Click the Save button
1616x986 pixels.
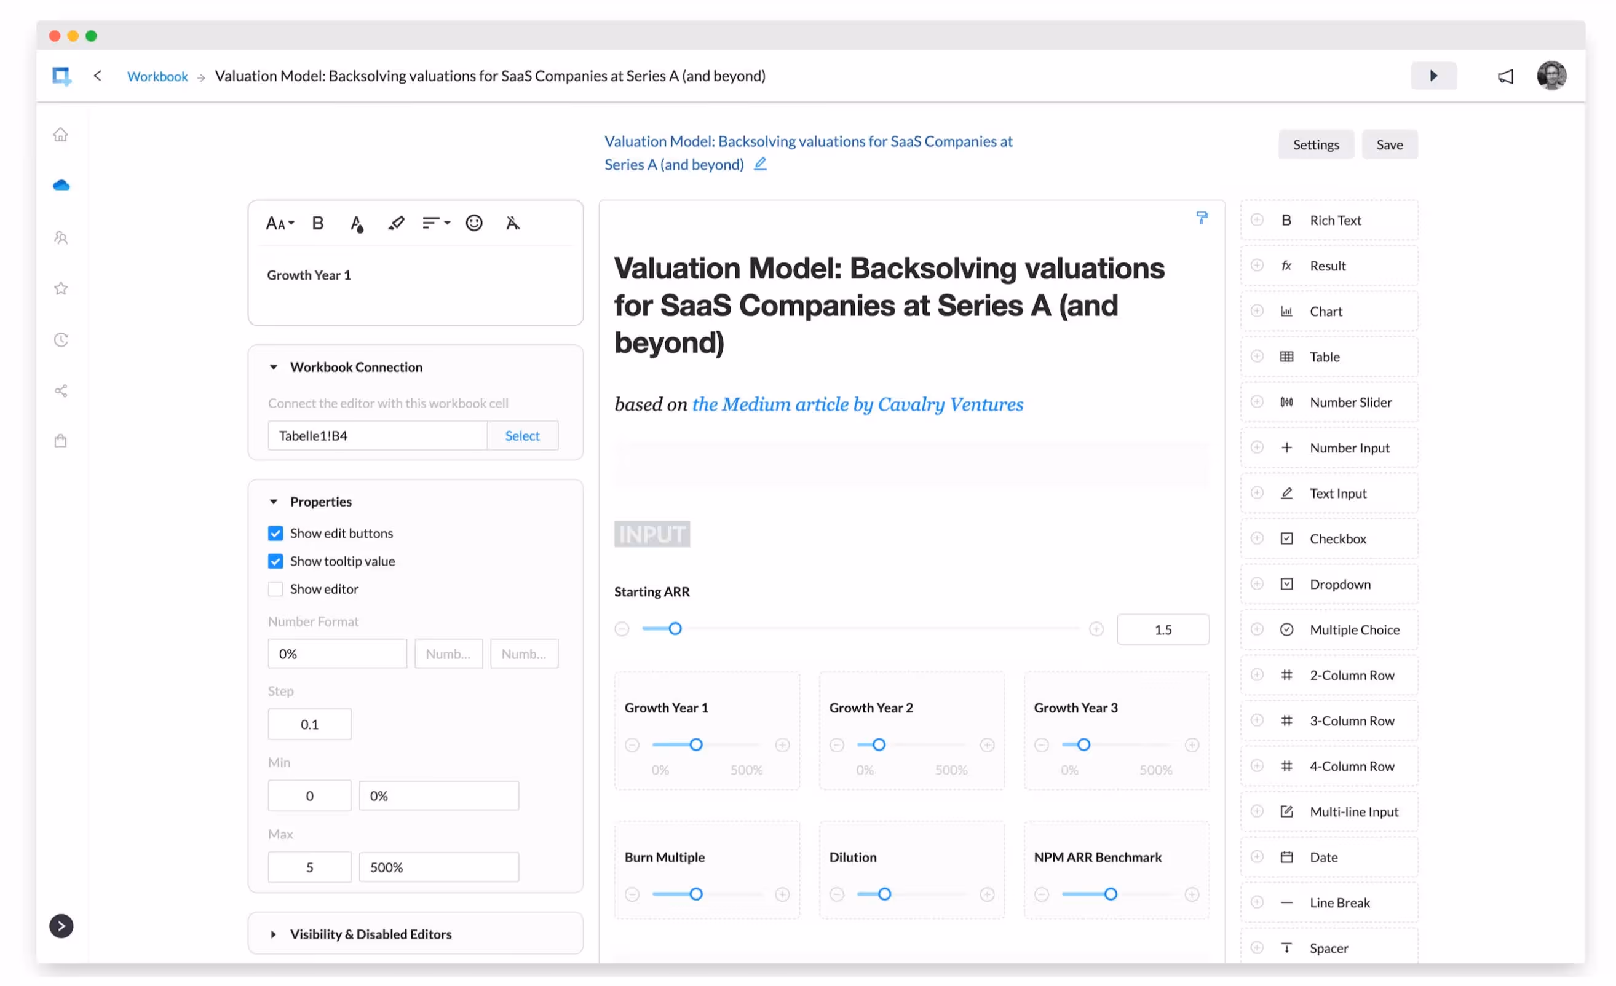pos(1390,145)
